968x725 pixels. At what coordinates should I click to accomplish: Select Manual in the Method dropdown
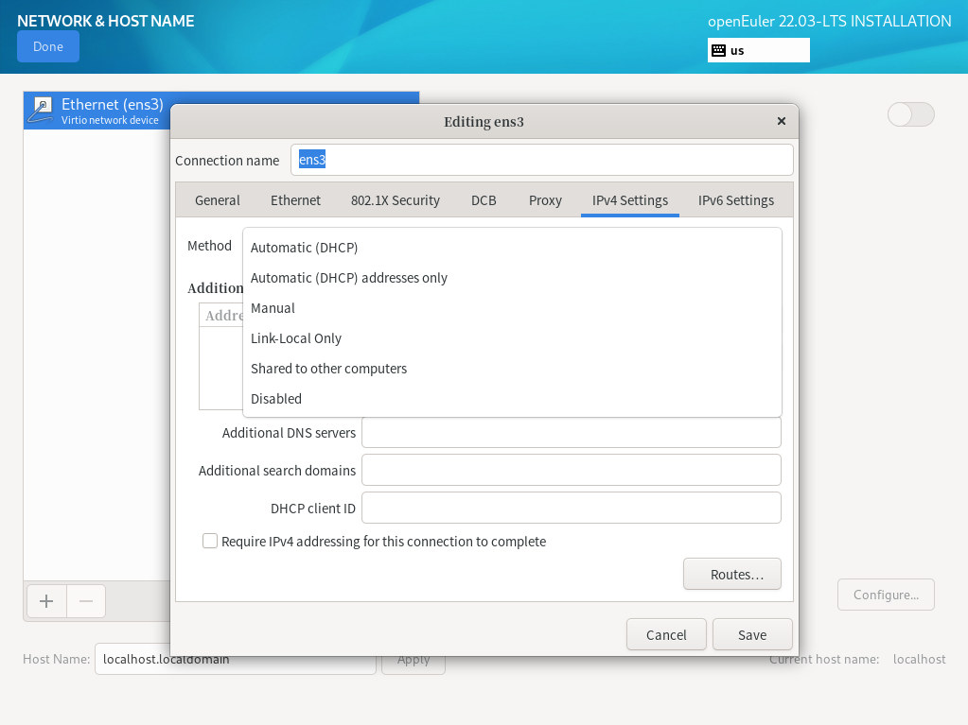click(513, 307)
